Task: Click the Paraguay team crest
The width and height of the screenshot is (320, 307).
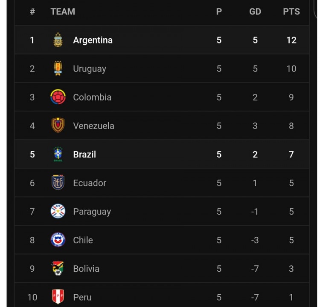Action: pos(58,211)
